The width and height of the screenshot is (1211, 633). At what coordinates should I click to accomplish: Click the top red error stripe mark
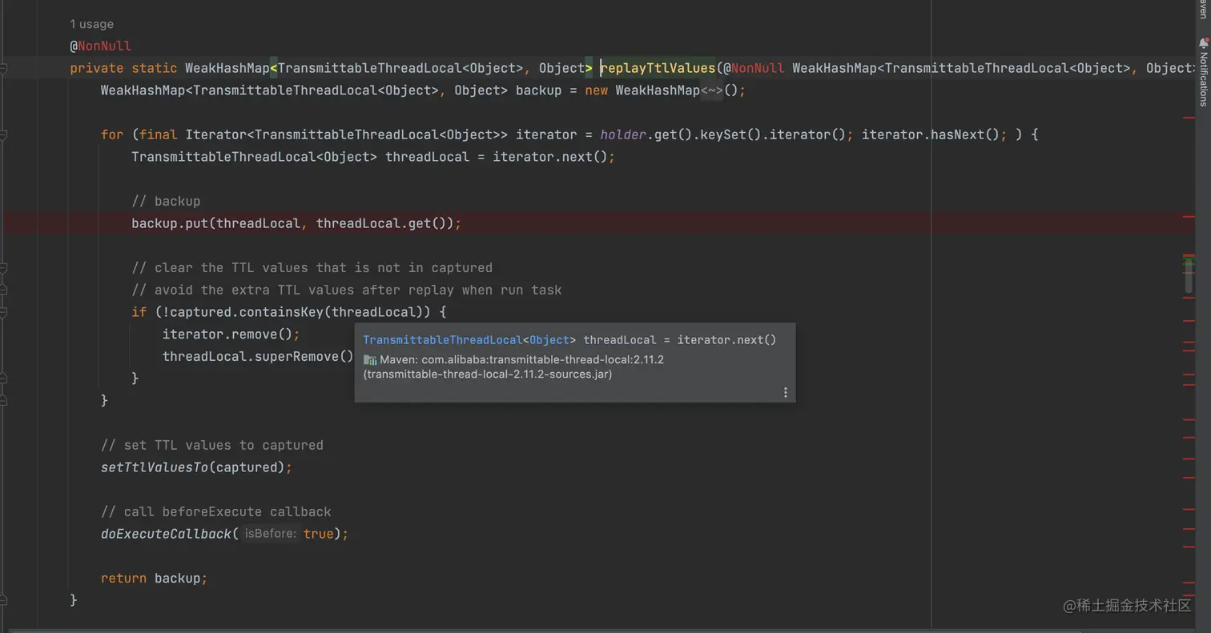coord(1189,118)
